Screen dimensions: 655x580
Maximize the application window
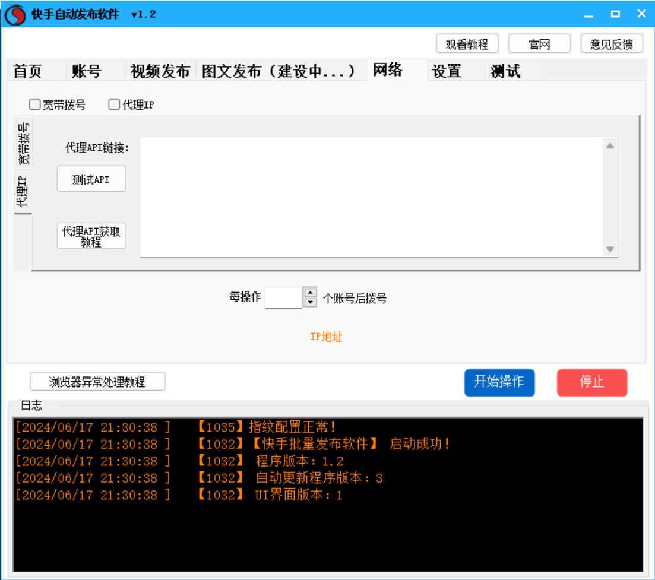pyautogui.click(x=615, y=14)
